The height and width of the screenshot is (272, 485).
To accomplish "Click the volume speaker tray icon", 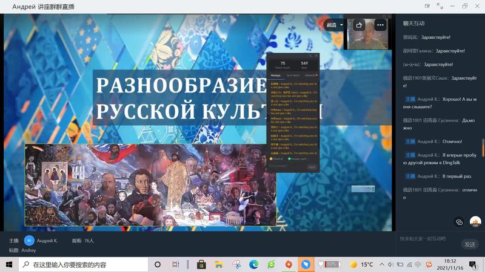I will click(x=390, y=265).
